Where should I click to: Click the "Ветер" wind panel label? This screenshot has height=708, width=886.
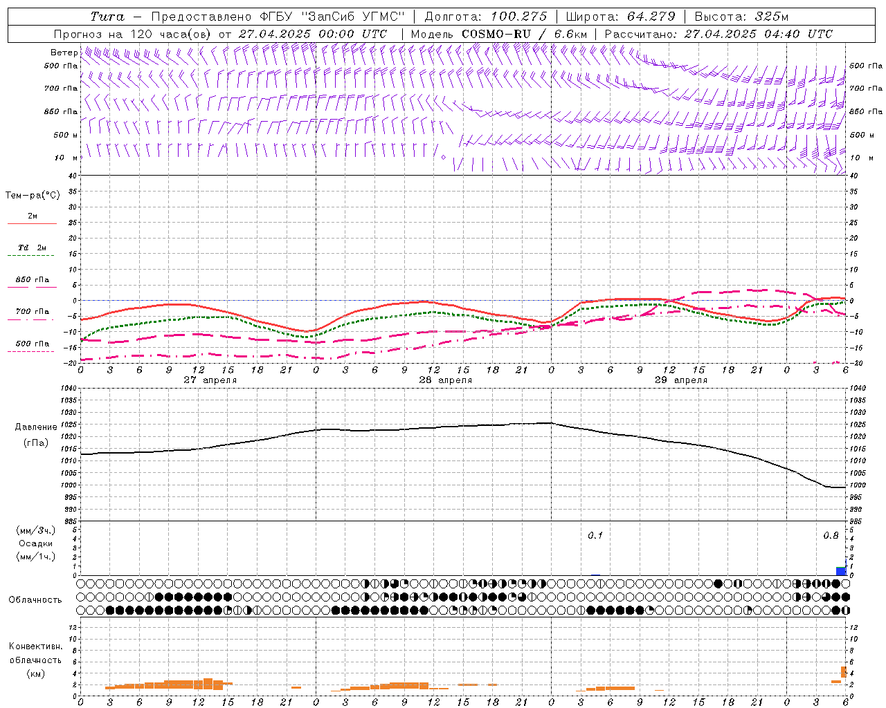click(x=64, y=53)
